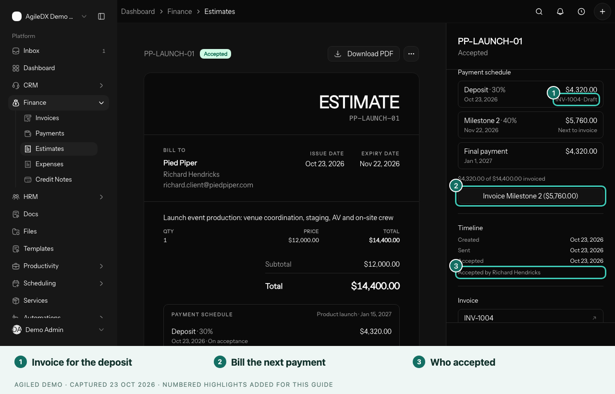Click the Download PDF button
The height and width of the screenshot is (394, 615).
click(x=364, y=54)
